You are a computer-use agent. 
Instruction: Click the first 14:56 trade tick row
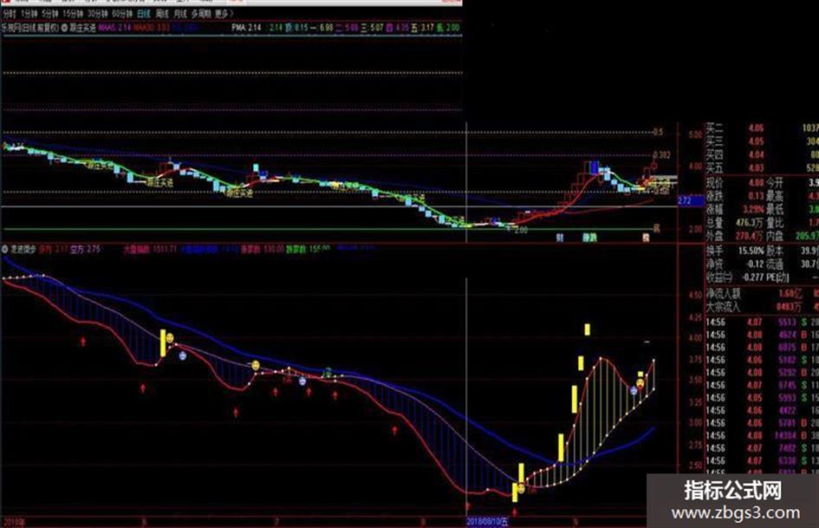pyautogui.click(x=762, y=322)
